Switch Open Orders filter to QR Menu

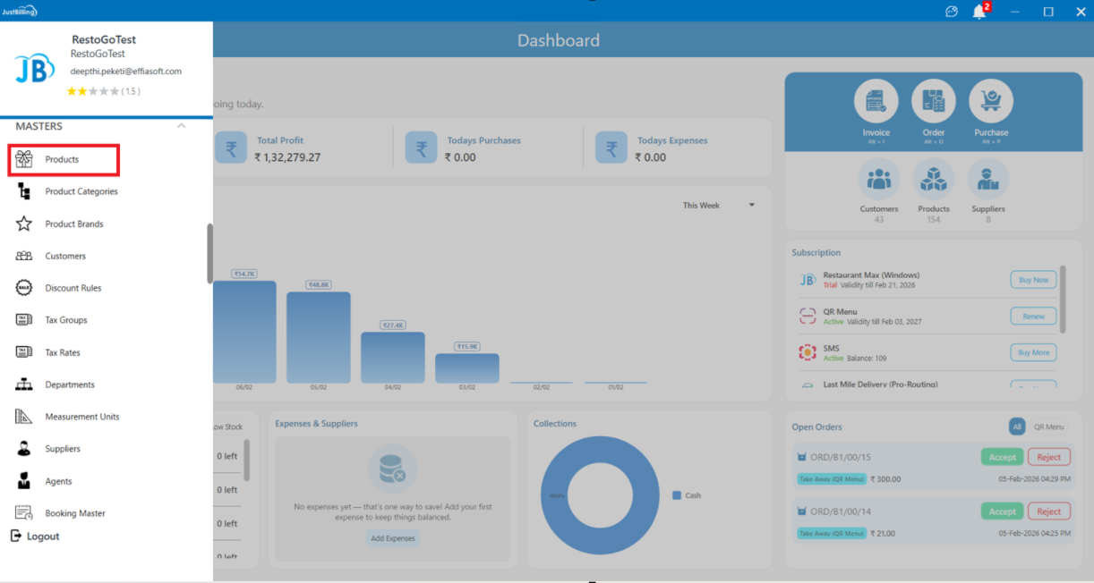(1048, 427)
